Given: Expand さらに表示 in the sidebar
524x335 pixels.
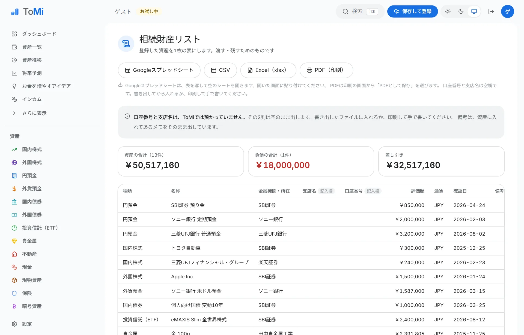Looking at the screenshot, I should click(52, 113).
